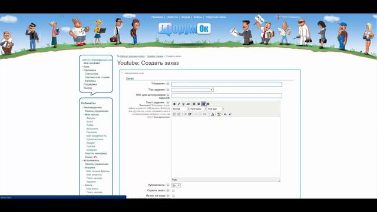This screenshot has width=377, height=212.
Task: Open Новости in the top menu
Action: (x=172, y=17)
